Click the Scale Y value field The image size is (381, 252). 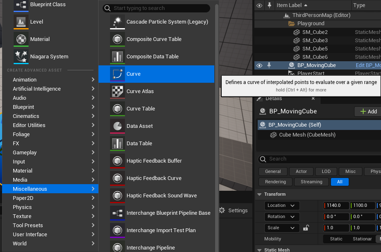pos(362,228)
